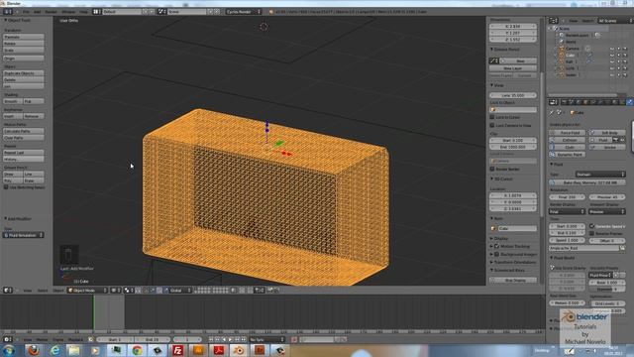This screenshot has width=634, height=357.
Task: Open the fluid Type dropdown set to Domain
Action: (x=600, y=175)
